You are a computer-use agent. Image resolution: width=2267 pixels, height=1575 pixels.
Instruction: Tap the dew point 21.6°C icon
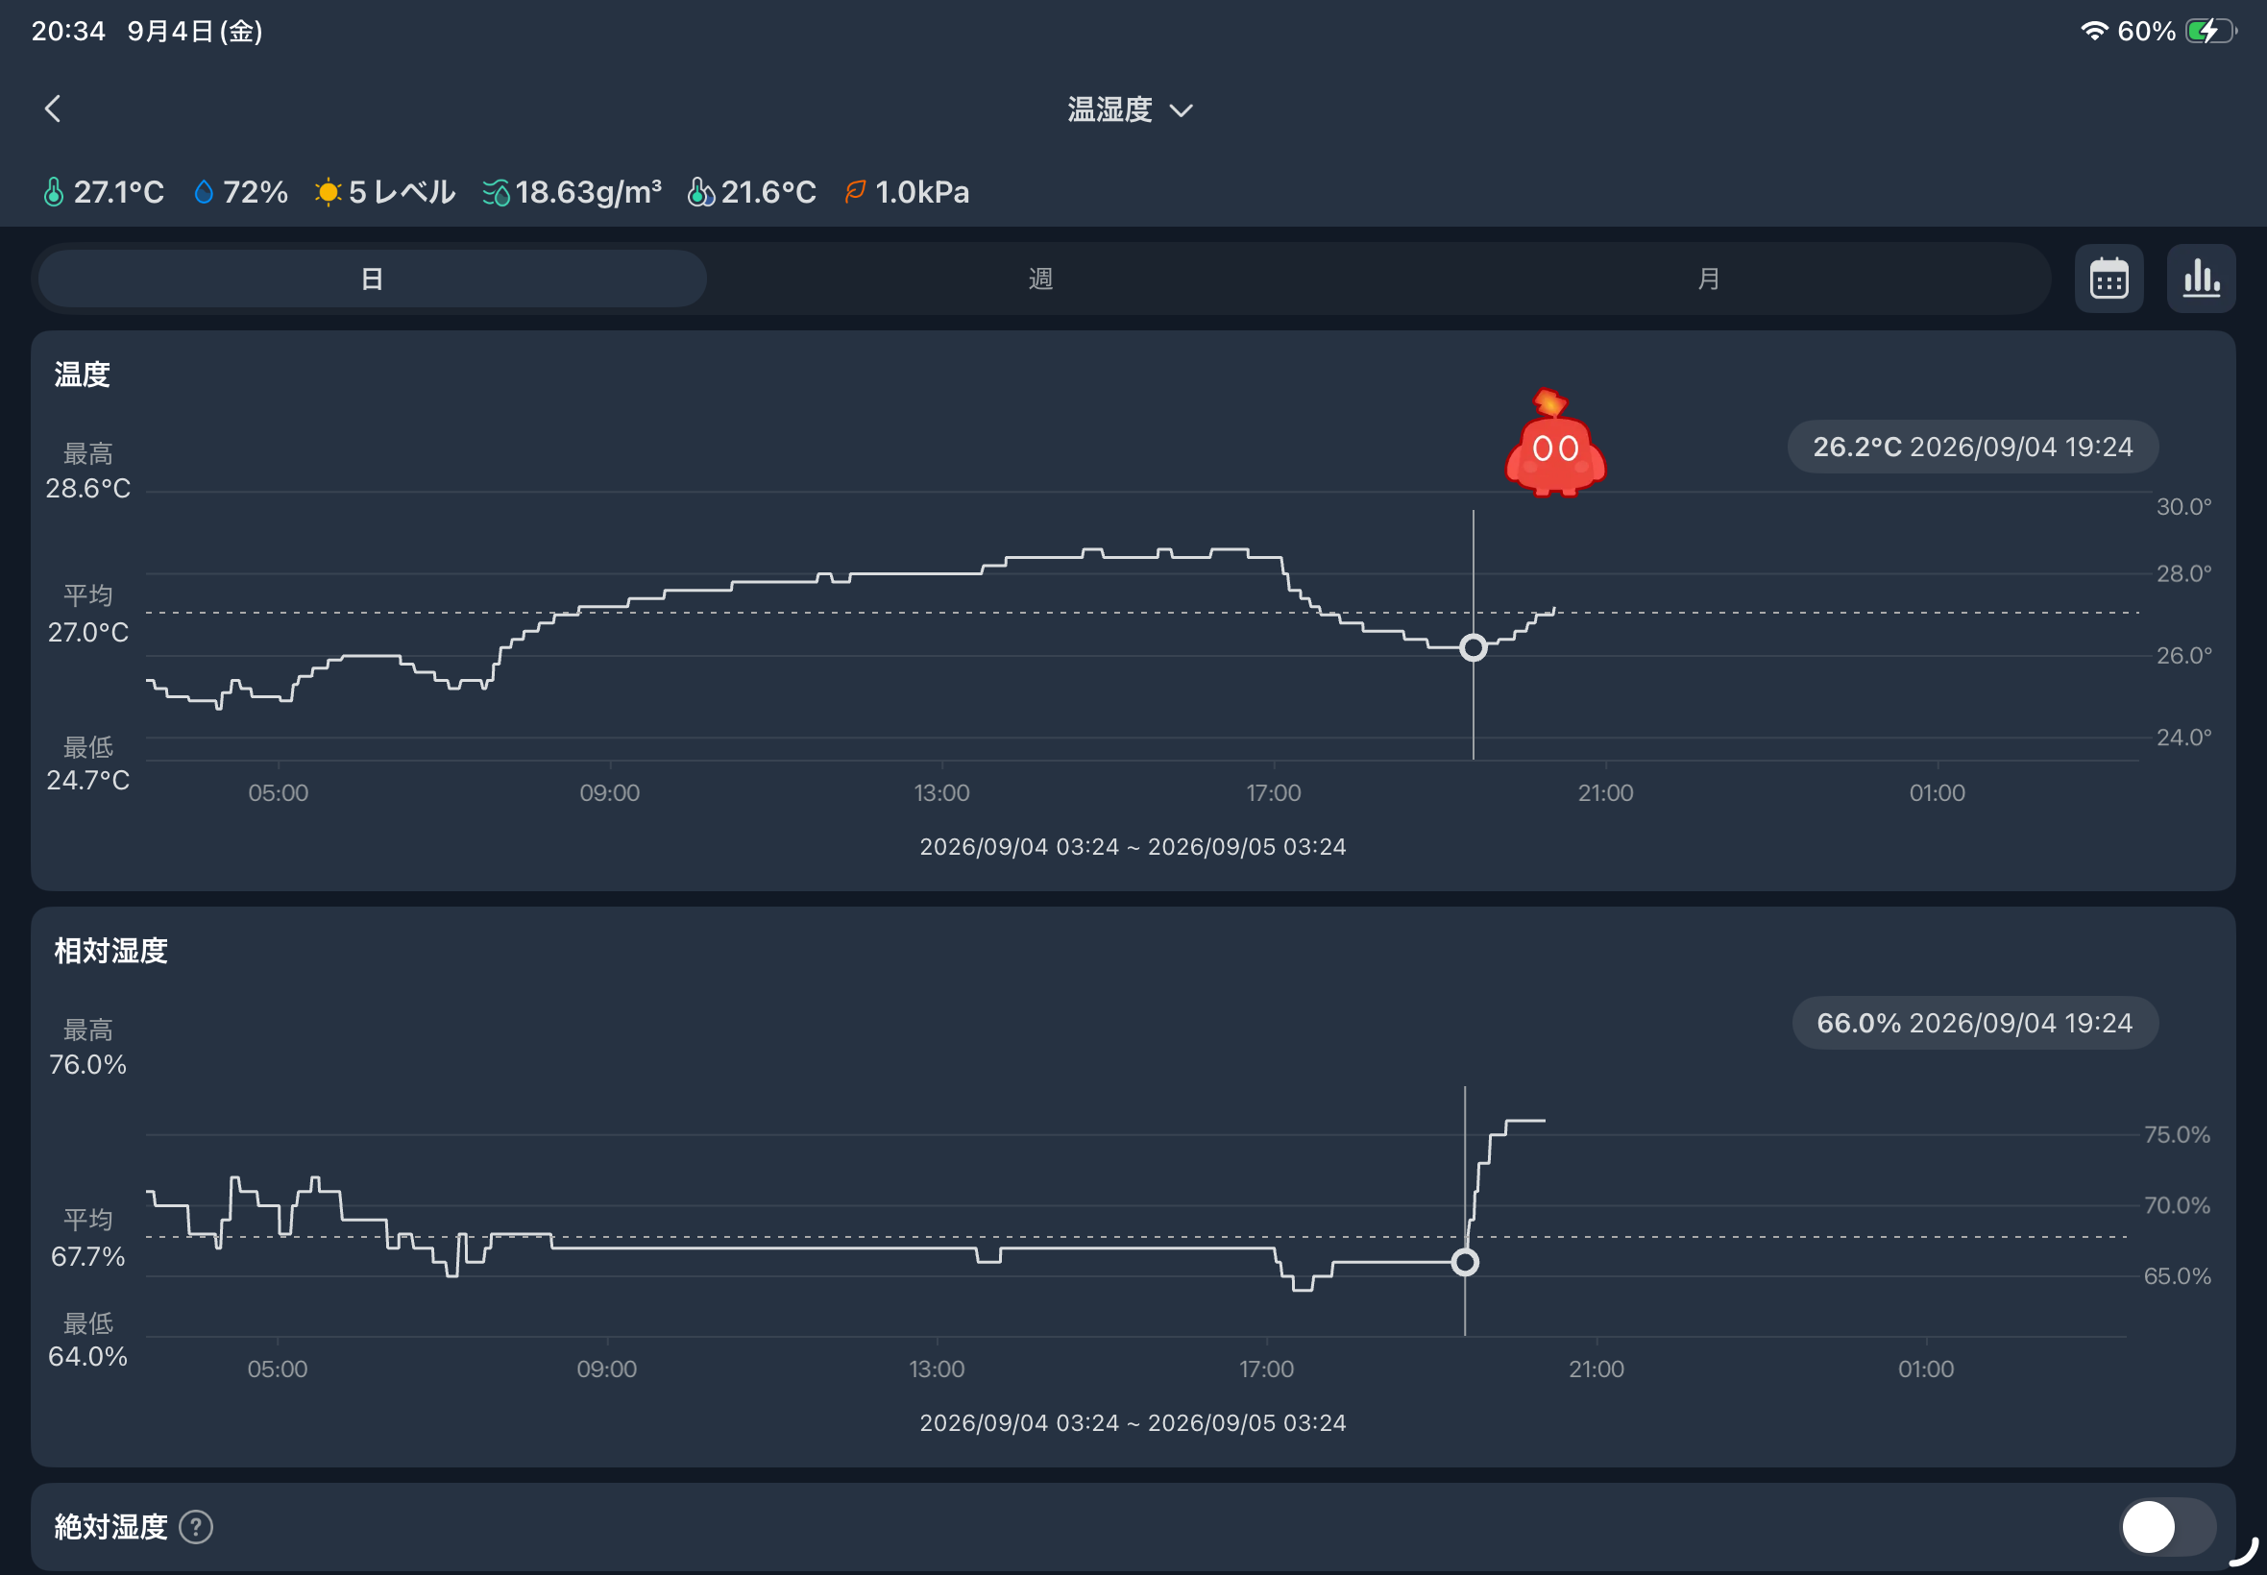click(x=699, y=191)
